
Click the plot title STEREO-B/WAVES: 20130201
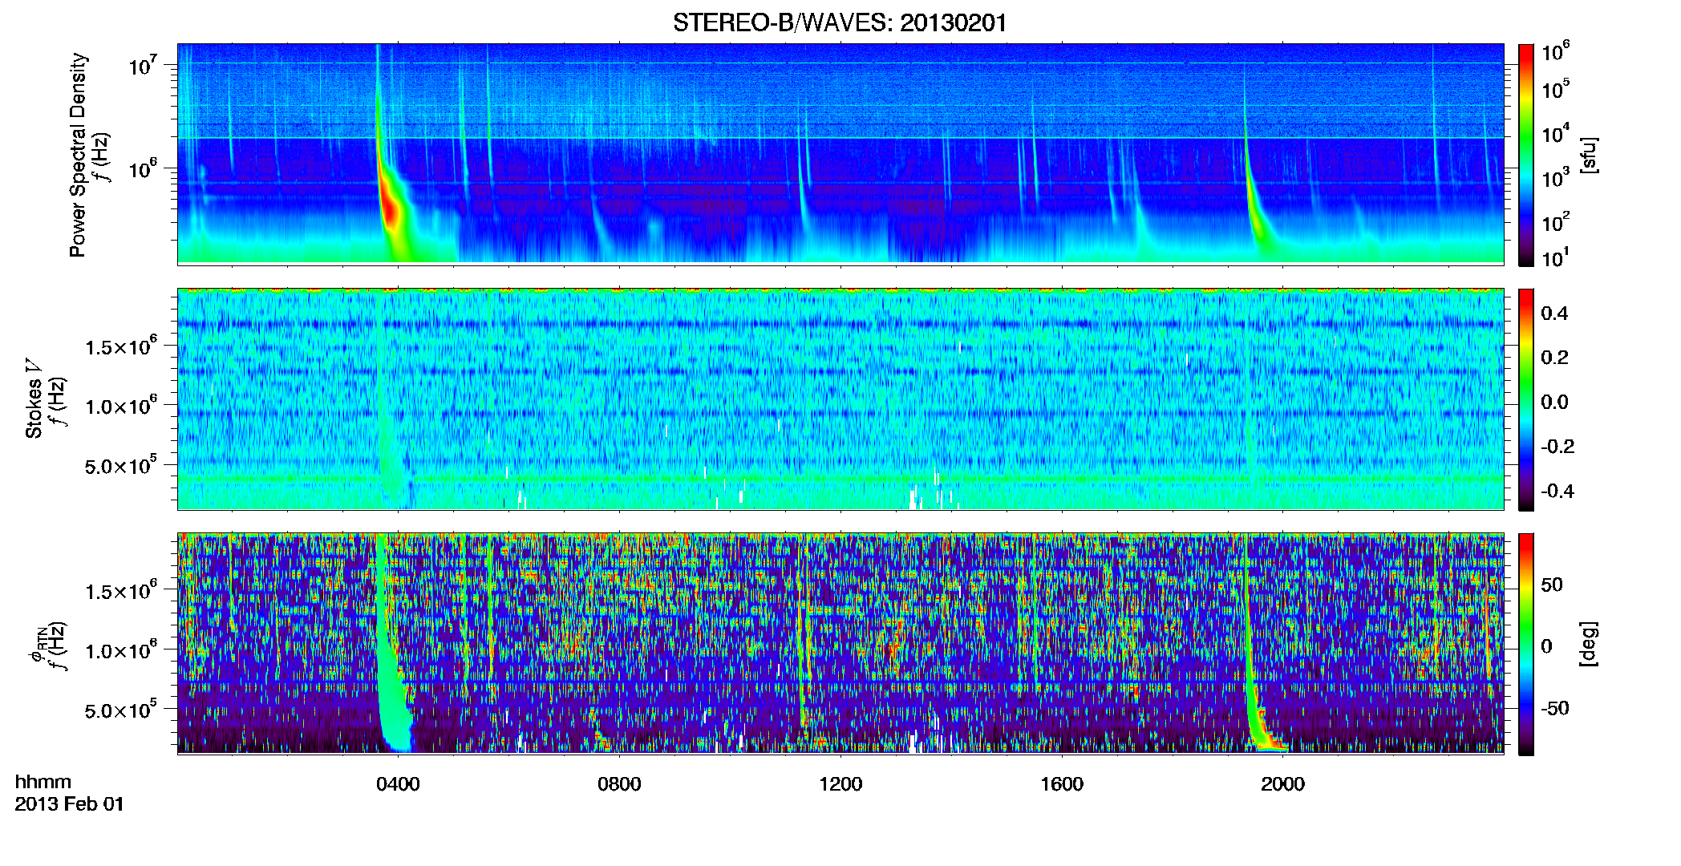[840, 22]
